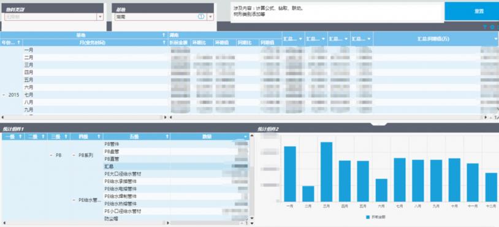Sort the 二级 column arrow

(x=43, y=136)
